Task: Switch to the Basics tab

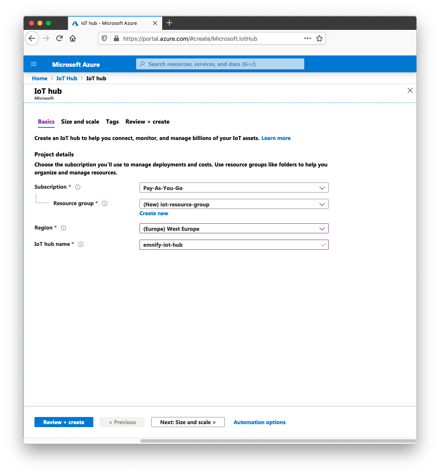Action: [x=46, y=122]
